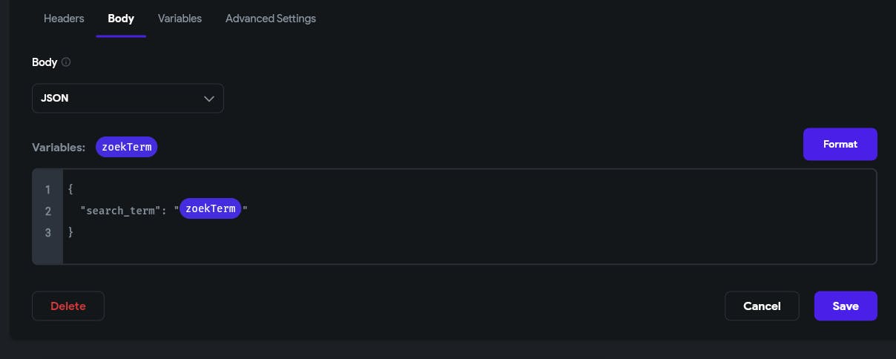Click the "search_term" key in the editor
This screenshot has width=896, height=359.
120,210
